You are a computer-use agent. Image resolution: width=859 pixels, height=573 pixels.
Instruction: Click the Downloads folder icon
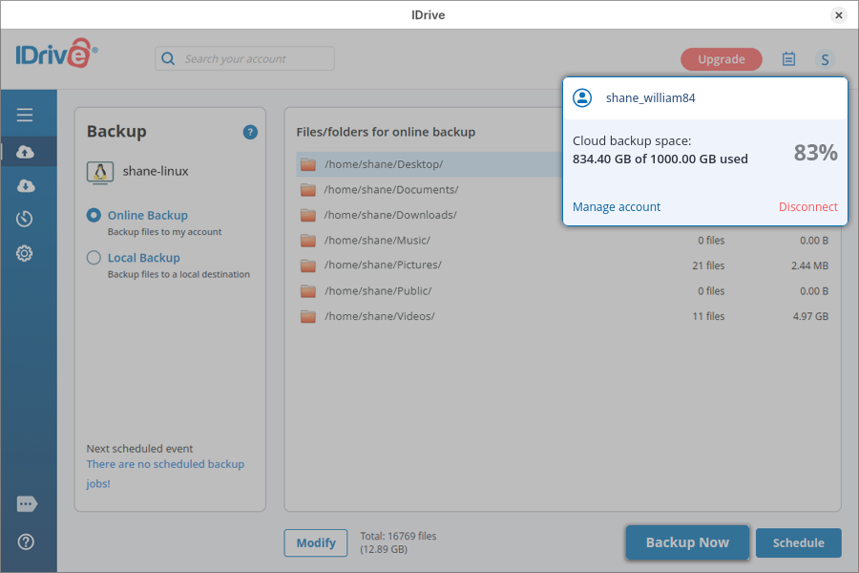pos(308,215)
